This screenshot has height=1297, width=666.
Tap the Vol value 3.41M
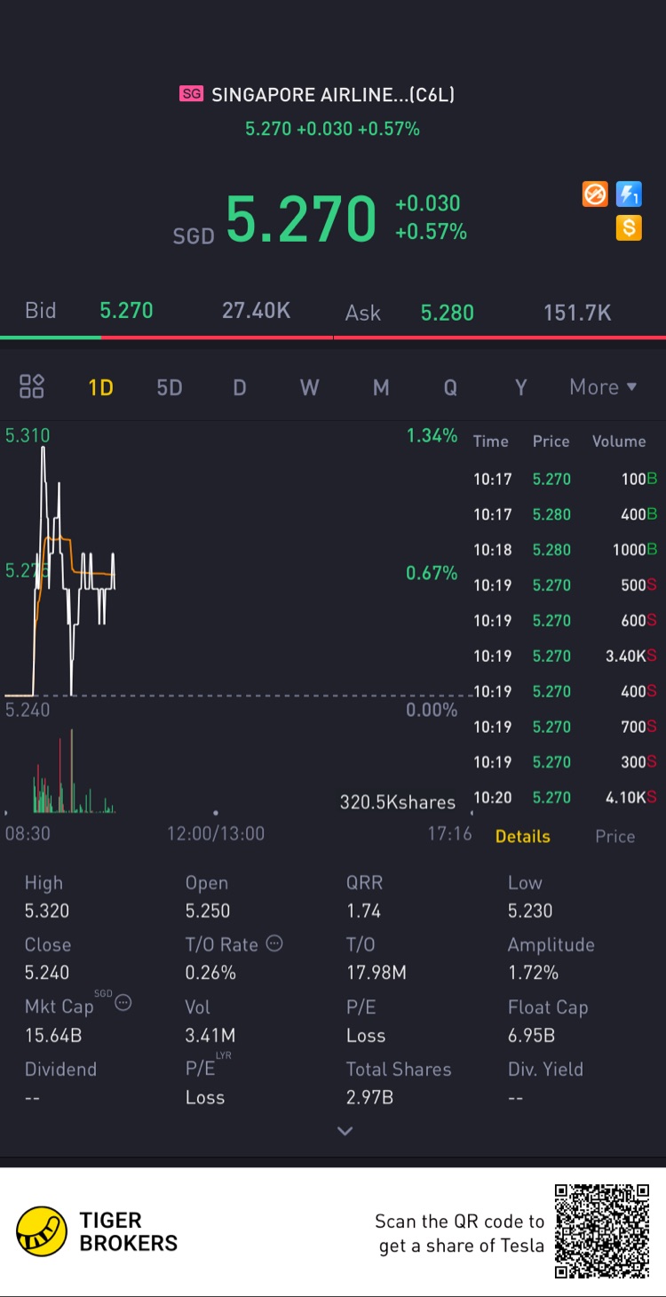click(210, 1035)
